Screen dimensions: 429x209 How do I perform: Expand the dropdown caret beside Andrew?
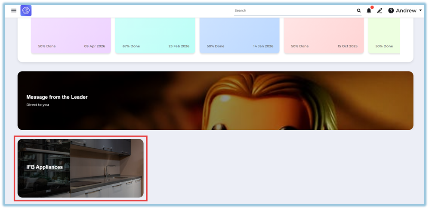[x=420, y=10]
